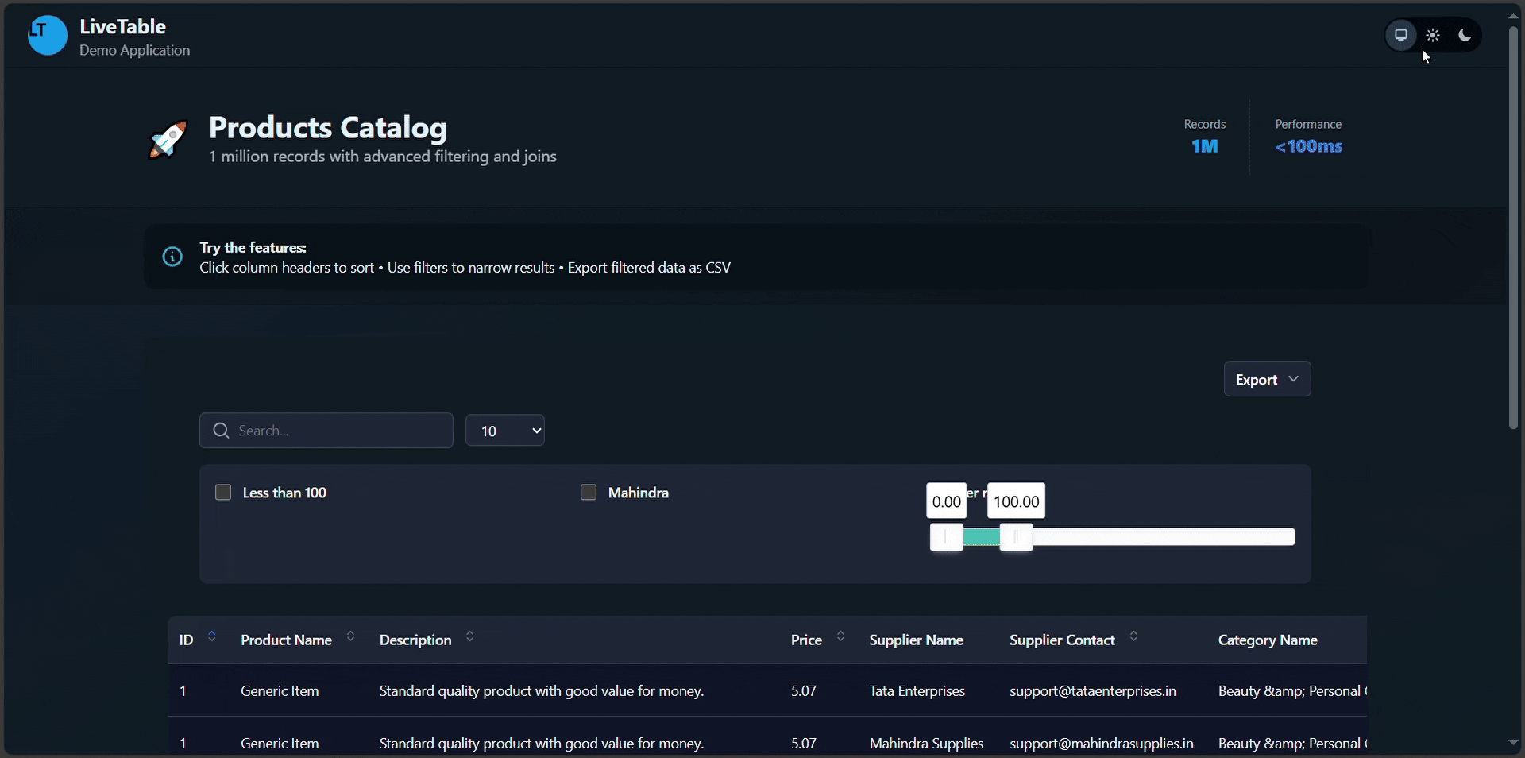Select the light mode sun icon
The width and height of the screenshot is (1525, 758).
[1433, 36]
